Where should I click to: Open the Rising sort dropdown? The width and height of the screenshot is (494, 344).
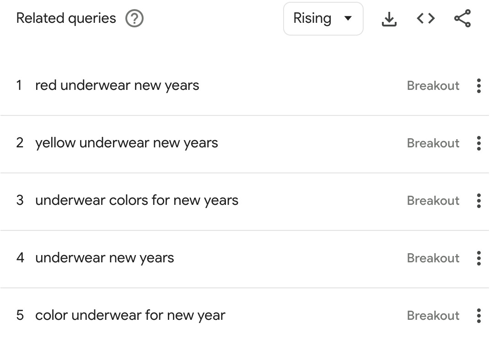(323, 19)
